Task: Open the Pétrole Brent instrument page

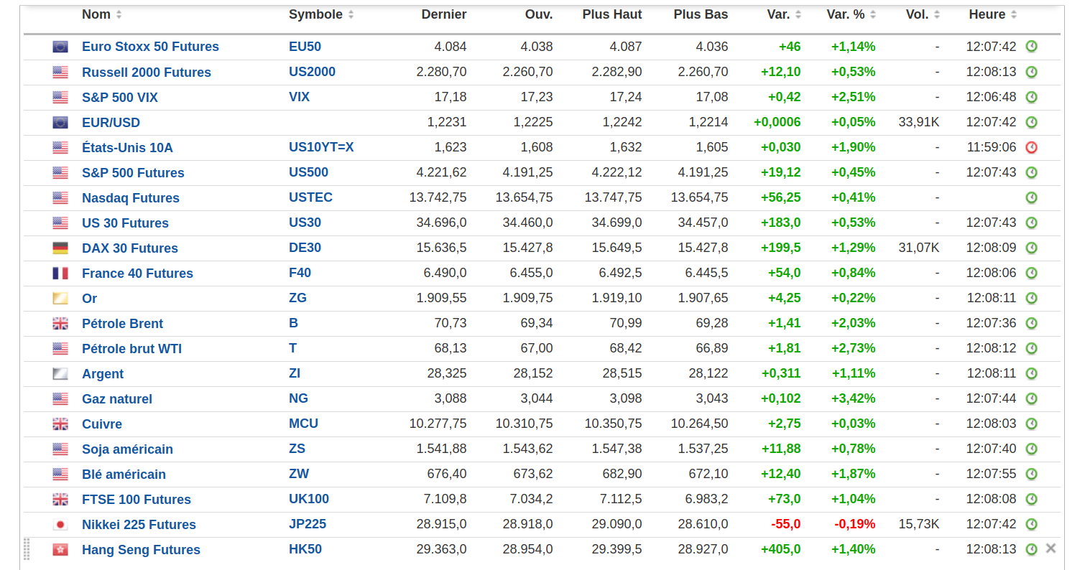Action: point(122,324)
